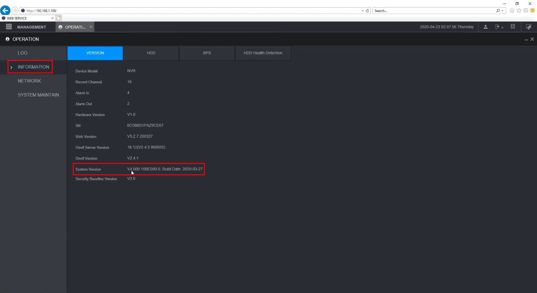Click Onvif Version value V2.4.1
This screenshot has width=537, height=293.
click(133, 158)
